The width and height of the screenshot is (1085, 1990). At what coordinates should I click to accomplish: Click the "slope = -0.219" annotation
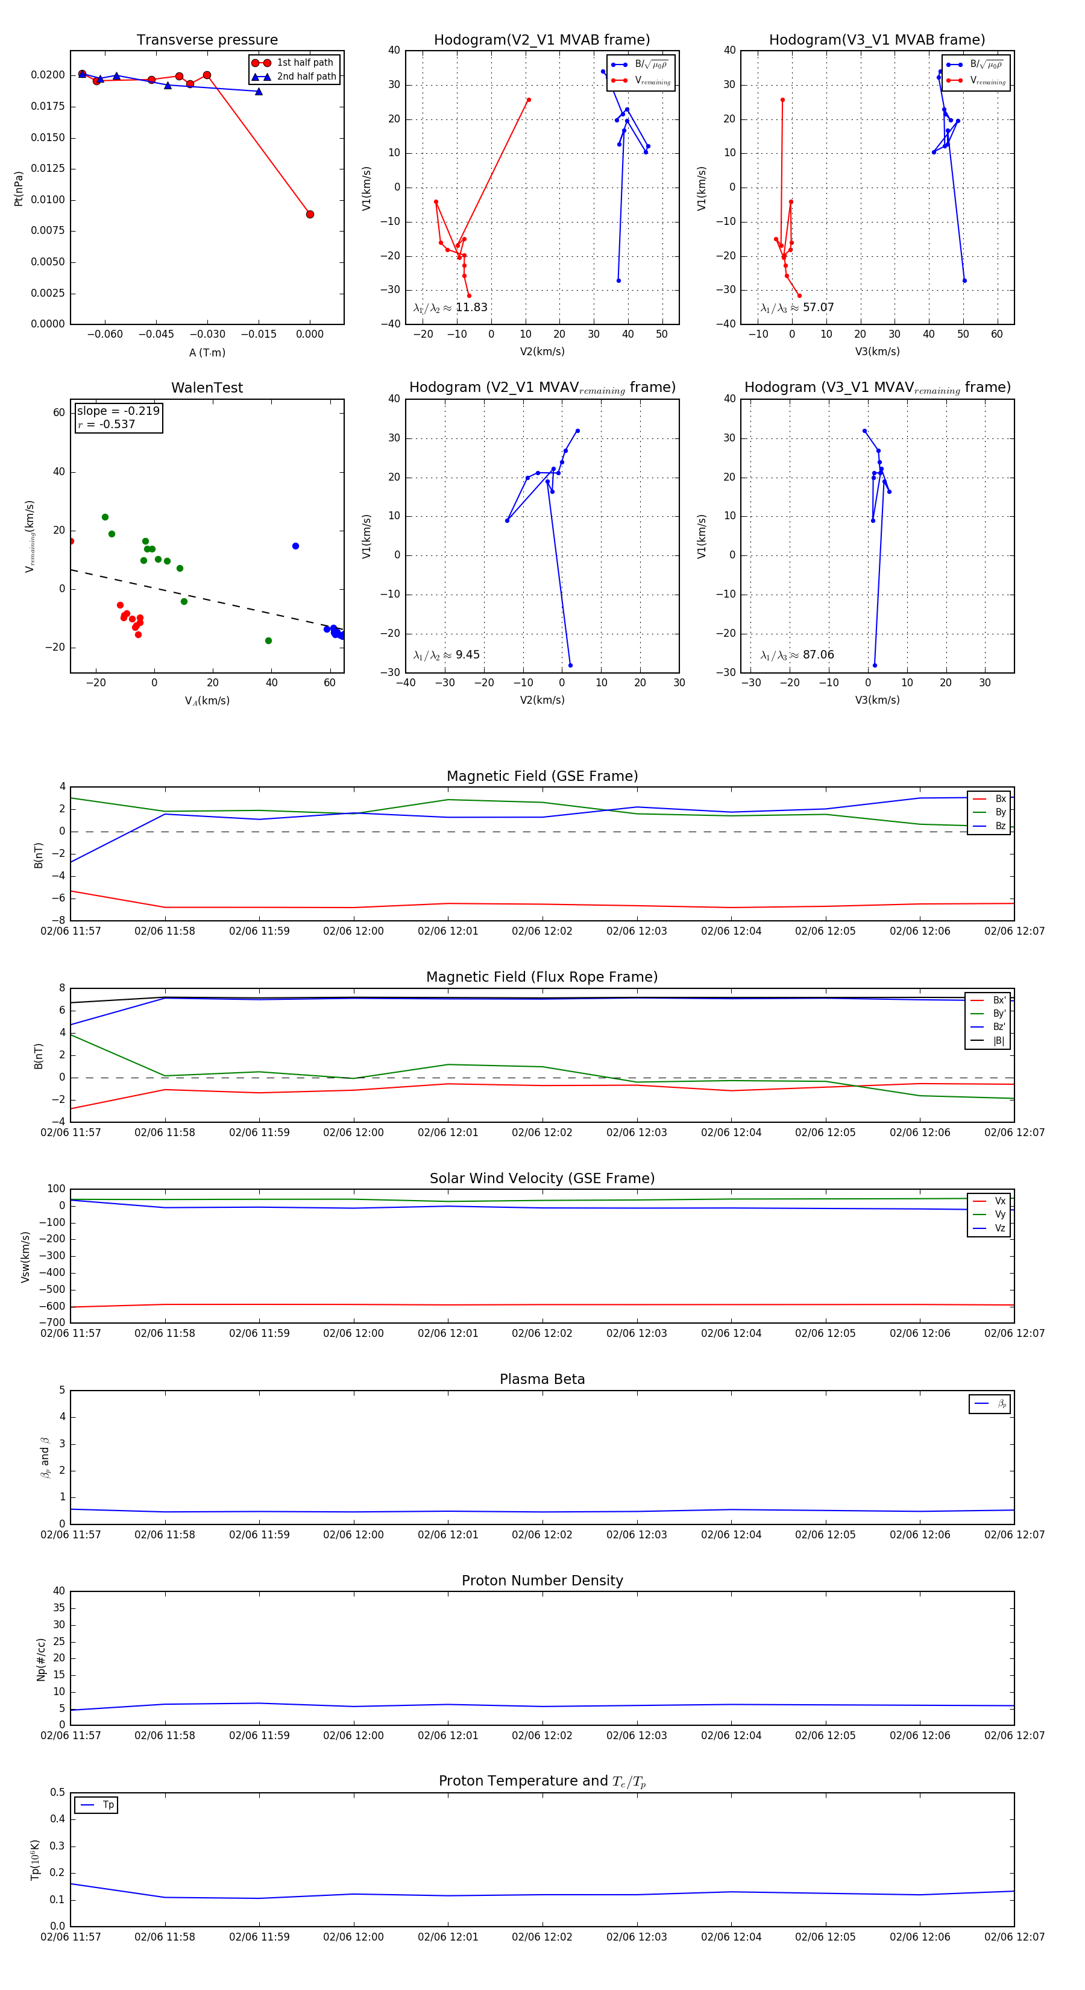click(118, 411)
